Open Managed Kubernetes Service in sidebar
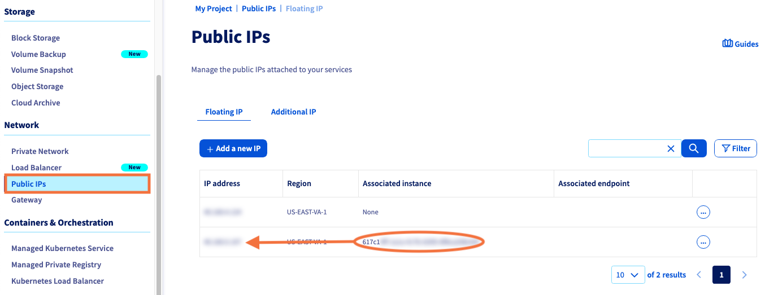765x295 pixels. tap(62, 248)
